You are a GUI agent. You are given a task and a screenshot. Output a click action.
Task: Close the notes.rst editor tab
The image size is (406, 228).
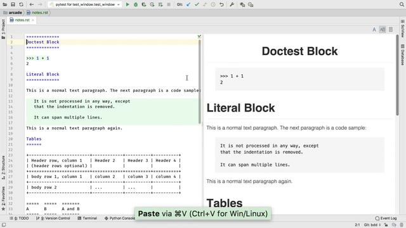coord(33,20)
